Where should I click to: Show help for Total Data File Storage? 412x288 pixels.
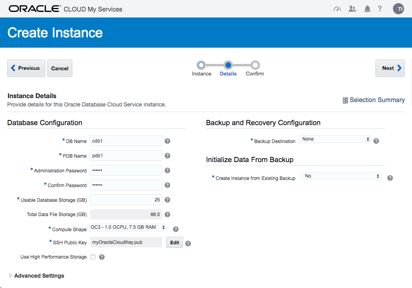coord(167,215)
